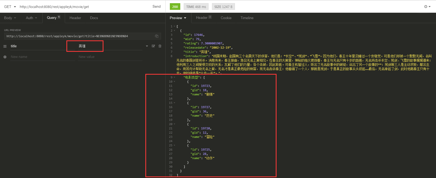Click the New name input field
The width and height of the screenshot is (436, 178).
(43, 57)
